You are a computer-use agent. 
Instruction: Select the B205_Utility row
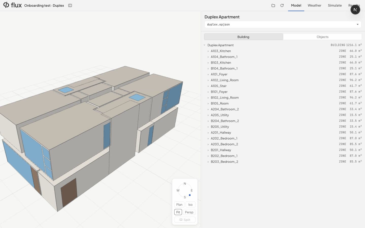coord(283,127)
